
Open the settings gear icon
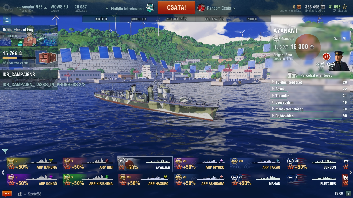(8, 8)
